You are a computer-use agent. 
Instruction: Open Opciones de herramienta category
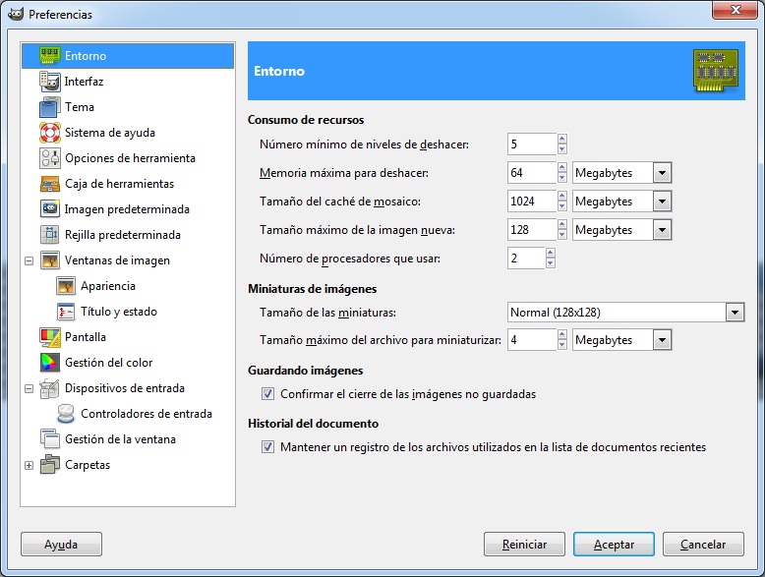point(130,158)
